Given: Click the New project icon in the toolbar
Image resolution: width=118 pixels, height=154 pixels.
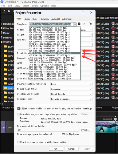Looking at the screenshot, I should (4, 11).
